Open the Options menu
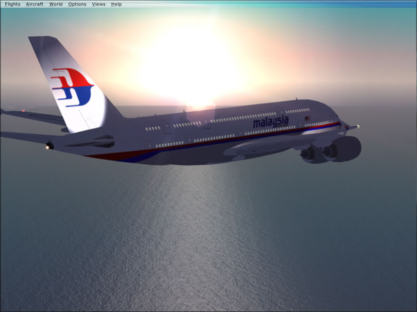Image resolution: width=417 pixels, height=312 pixels. (x=77, y=4)
